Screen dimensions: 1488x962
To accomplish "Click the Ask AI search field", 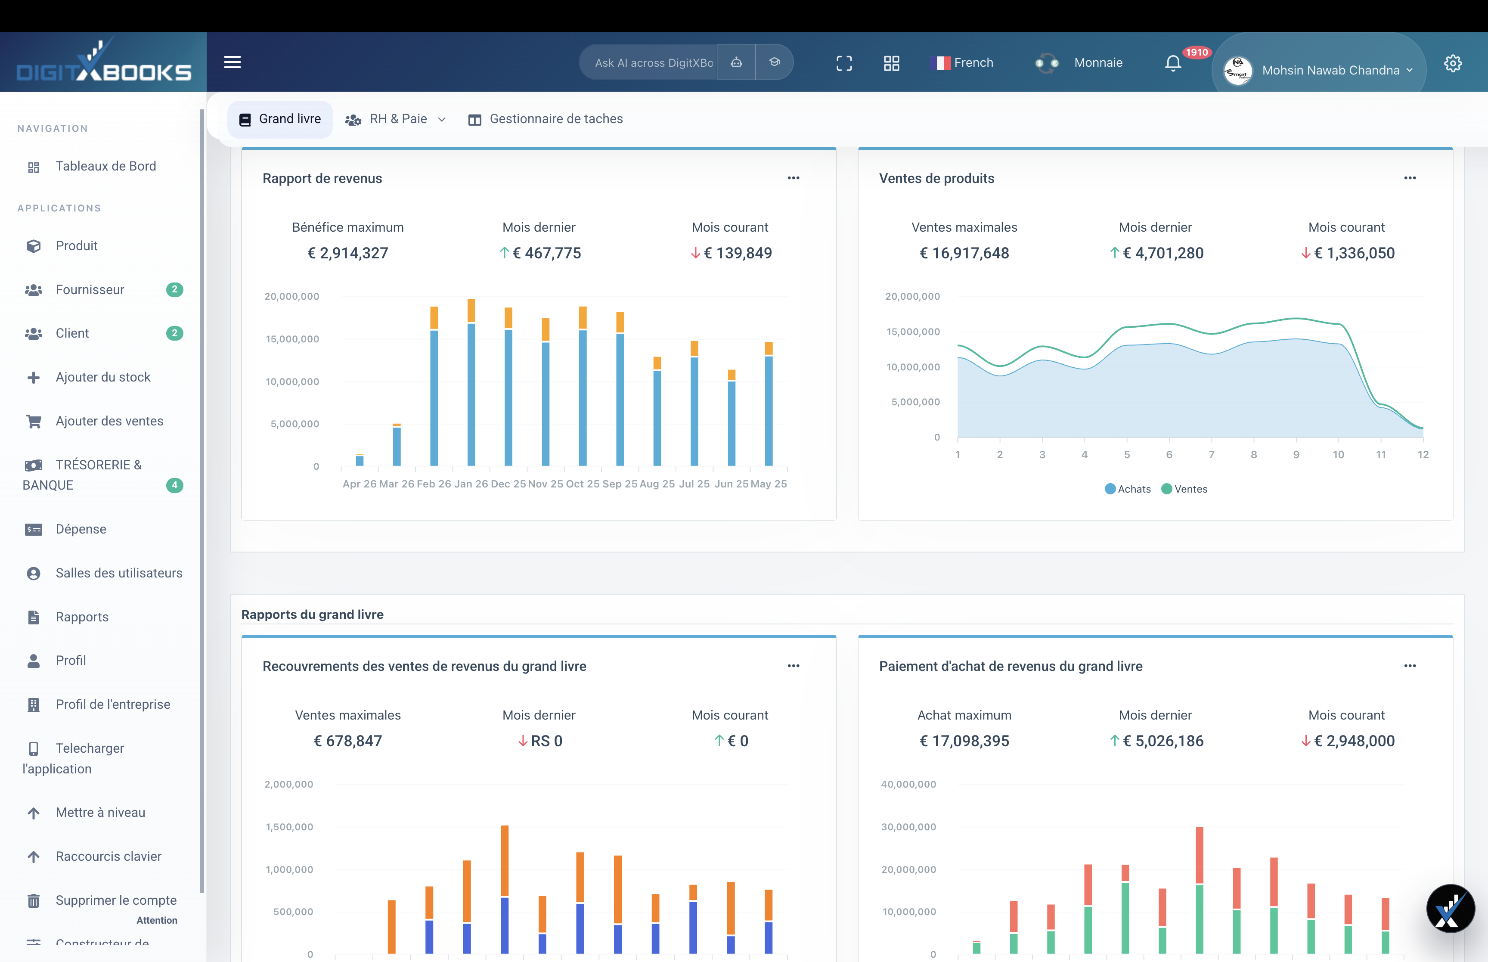I will 653,63.
